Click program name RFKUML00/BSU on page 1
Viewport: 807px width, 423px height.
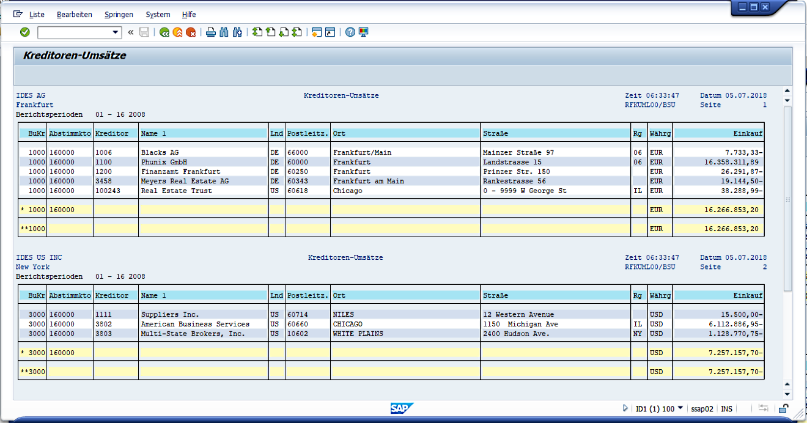pyautogui.click(x=650, y=105)
